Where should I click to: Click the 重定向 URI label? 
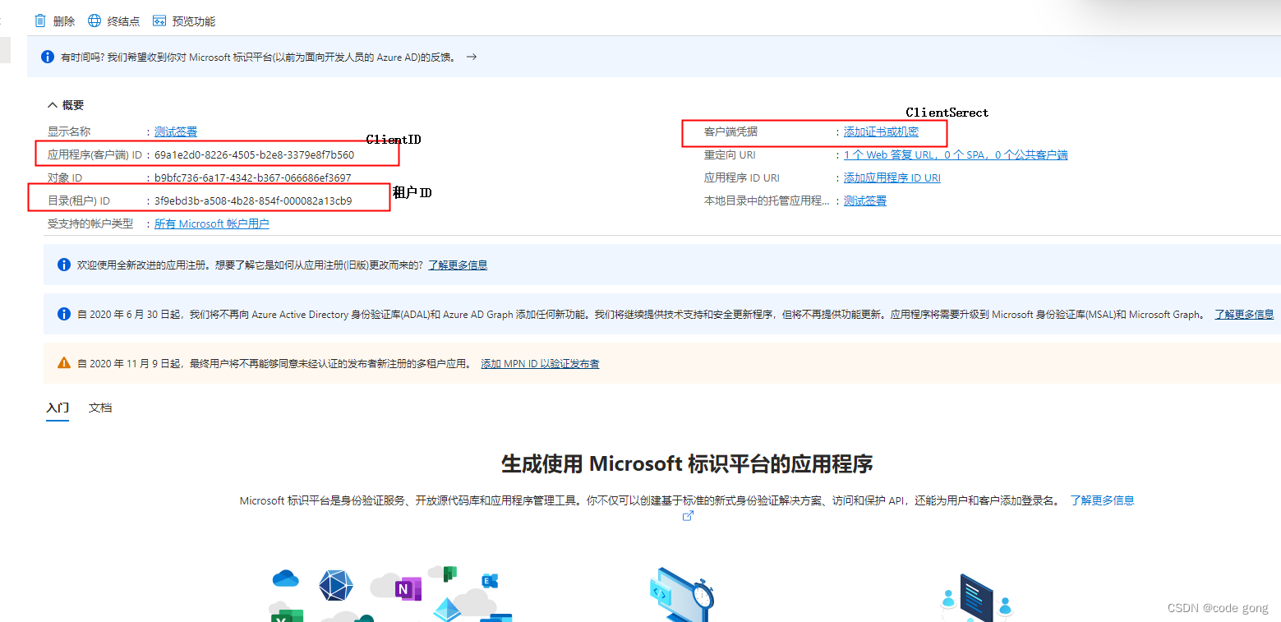tap(730, 154)
